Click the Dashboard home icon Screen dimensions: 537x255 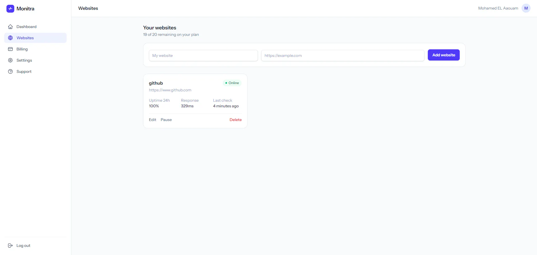[10, 27]
